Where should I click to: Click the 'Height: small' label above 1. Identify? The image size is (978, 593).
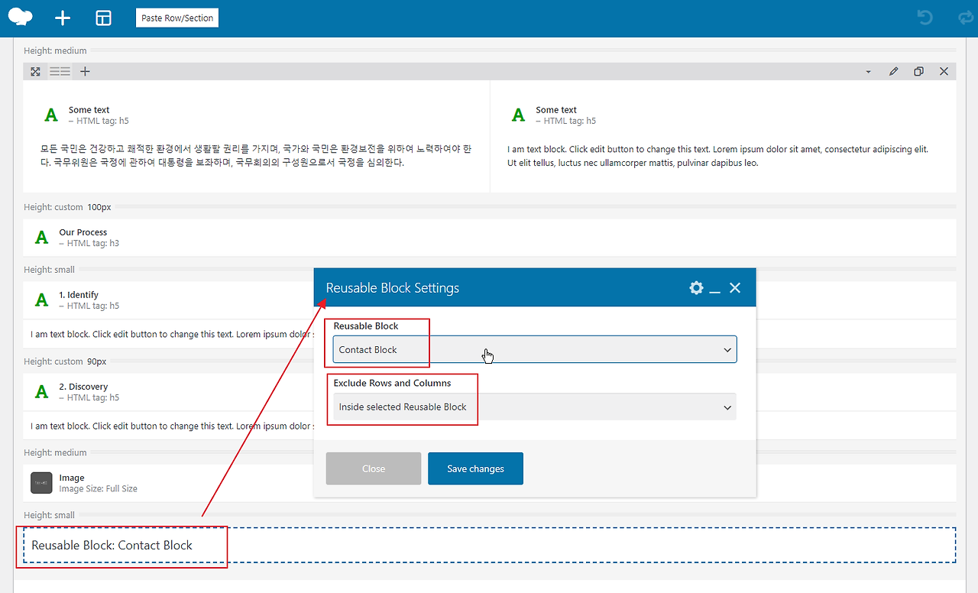click(49, 269)
